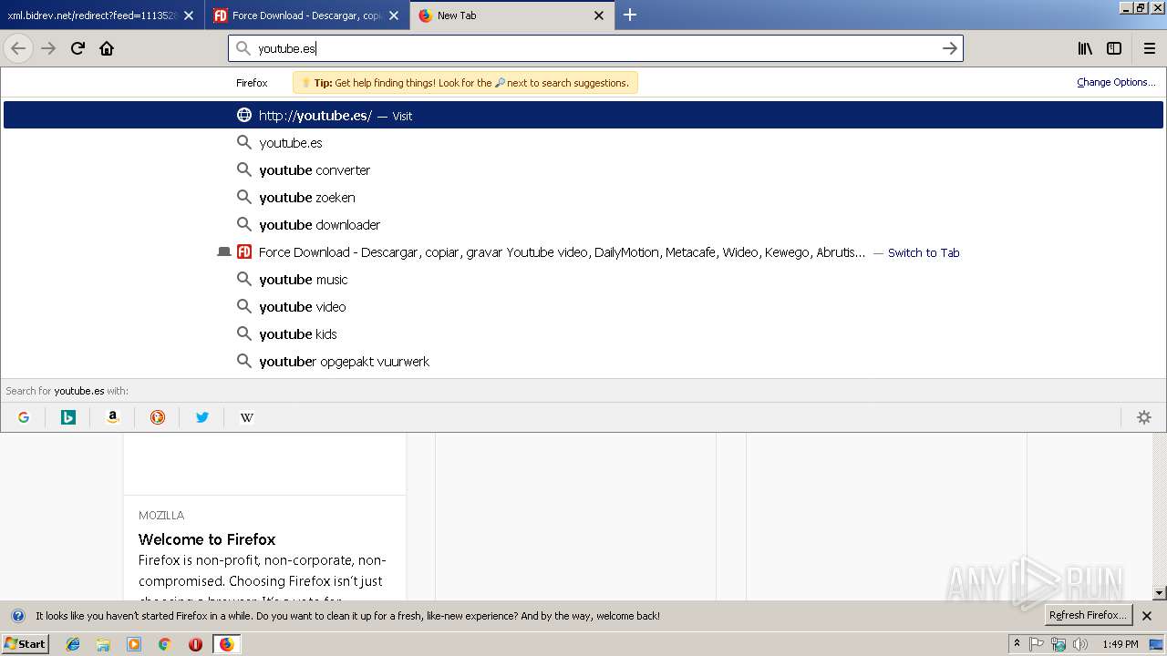Visit http://youtube.es/ suggestion
The height and width of the screenshot is (656, 1167).
[583, 116]
